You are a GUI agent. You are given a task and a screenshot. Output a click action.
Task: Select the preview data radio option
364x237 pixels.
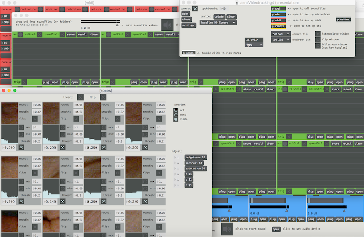[176, 115]
